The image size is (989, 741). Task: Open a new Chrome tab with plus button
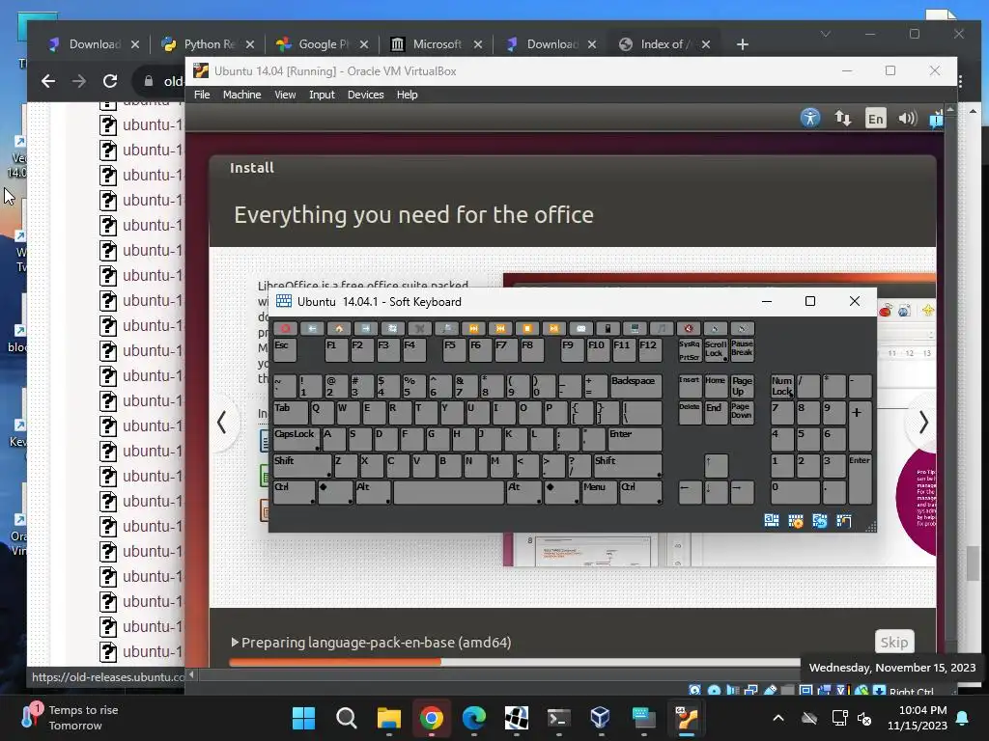click(x=743, y=44)
